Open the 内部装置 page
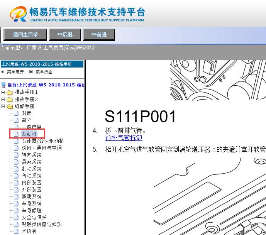The image size is (266, 235). click(32, 183)
